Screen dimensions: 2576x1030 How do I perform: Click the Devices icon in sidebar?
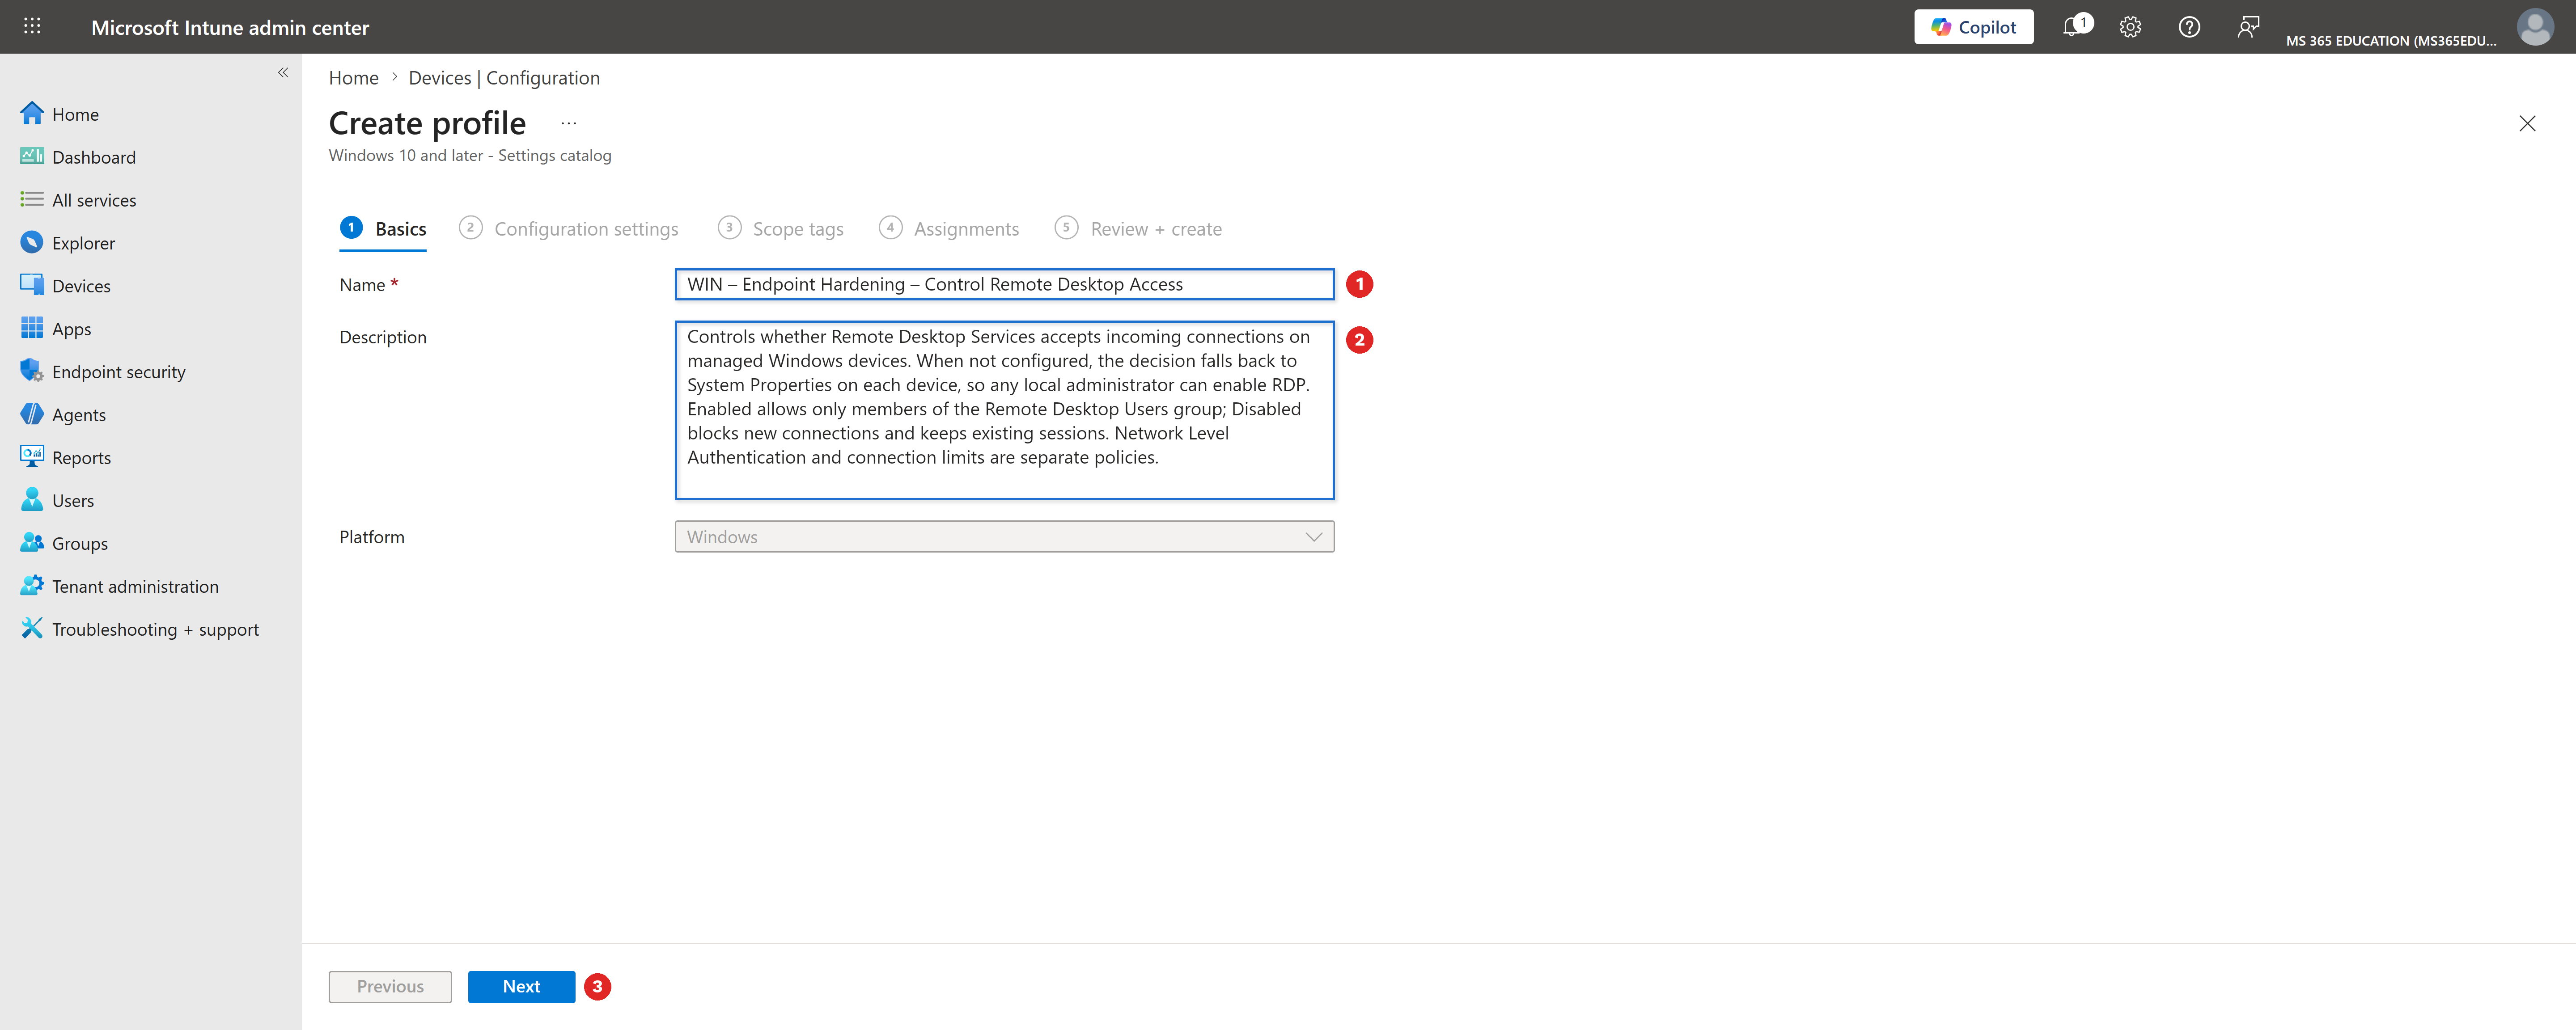[x=32, y=286]
